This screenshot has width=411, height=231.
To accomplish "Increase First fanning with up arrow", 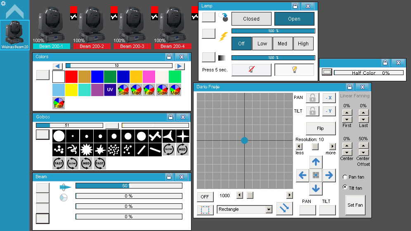I will coord(347,113).
